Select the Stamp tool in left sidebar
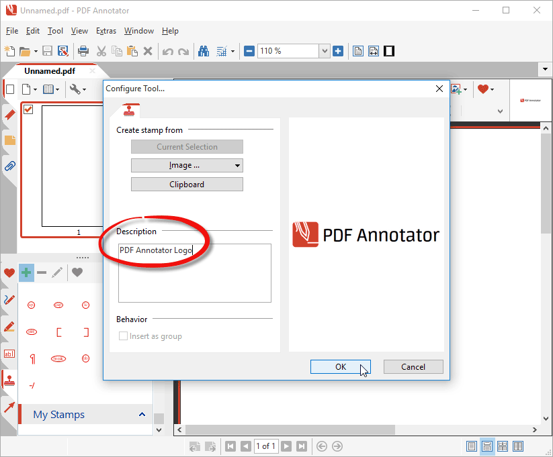The image size is (553, 457). click(x=9, y=380)
